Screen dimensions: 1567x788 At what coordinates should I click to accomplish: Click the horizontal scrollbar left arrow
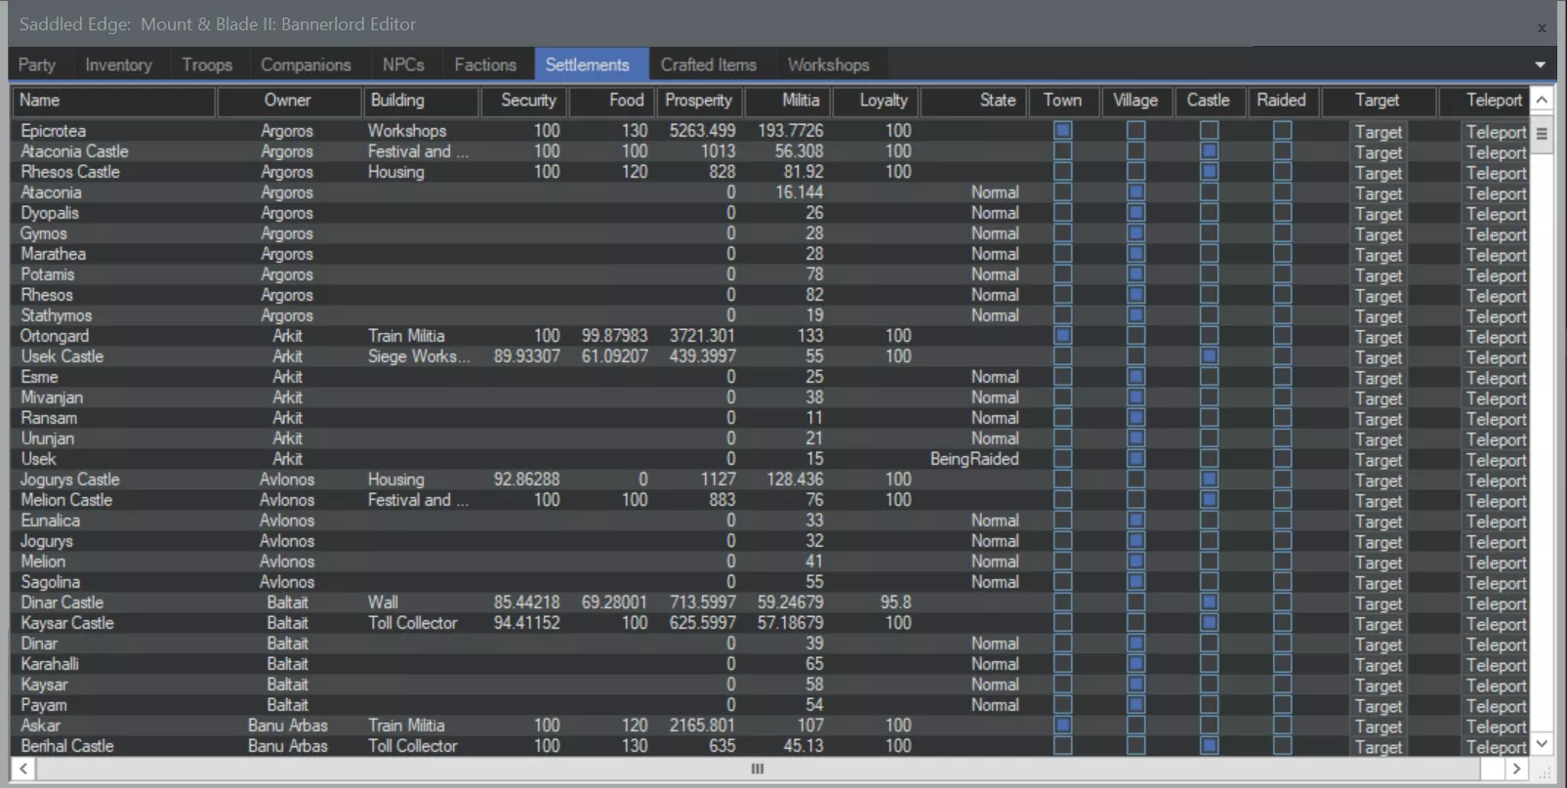pyautogui.click(x=23, y=769)
